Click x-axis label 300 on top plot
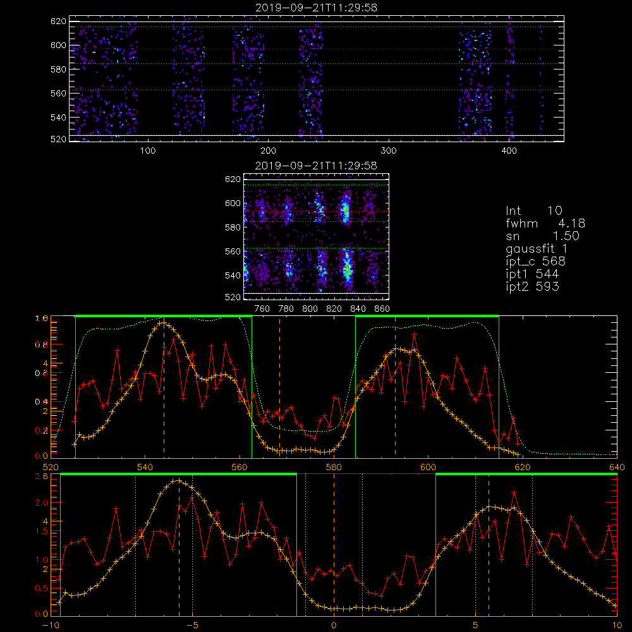Image resolution: width=632 pixels, height=632 pixels. pos(389,151)
